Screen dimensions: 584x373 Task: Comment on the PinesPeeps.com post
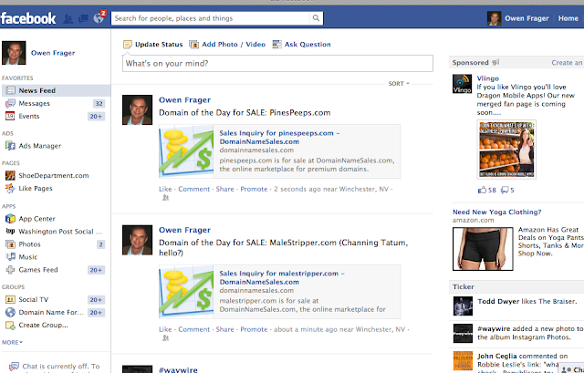click(194, 189)
